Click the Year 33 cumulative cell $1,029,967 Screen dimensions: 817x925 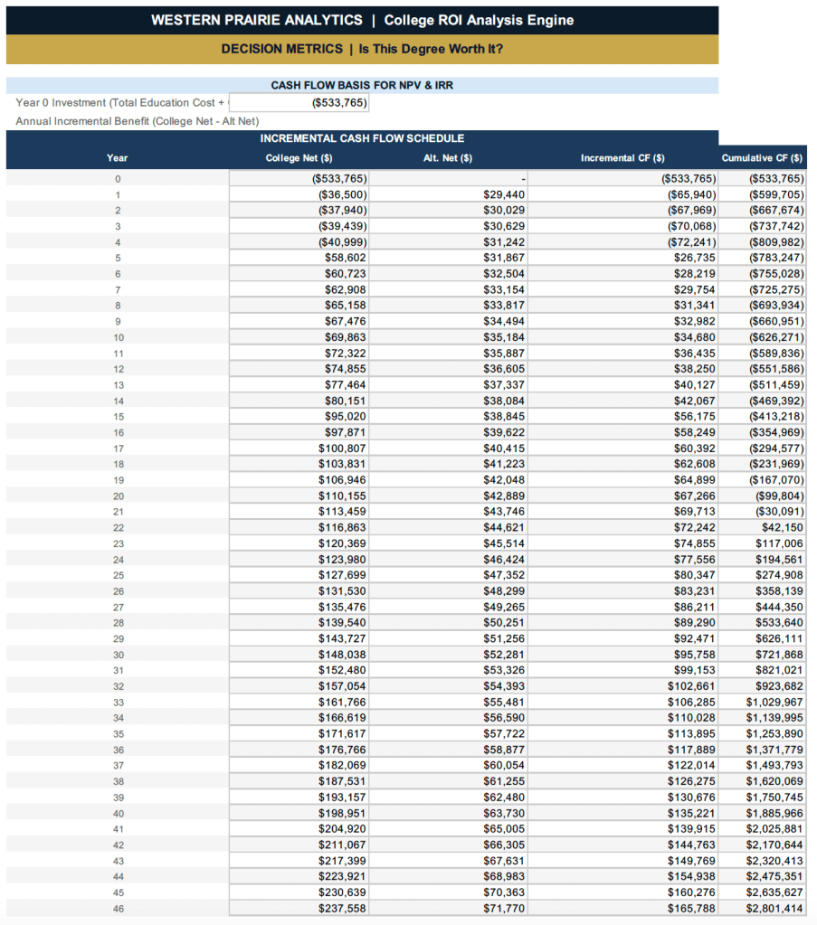pos(762,702)
